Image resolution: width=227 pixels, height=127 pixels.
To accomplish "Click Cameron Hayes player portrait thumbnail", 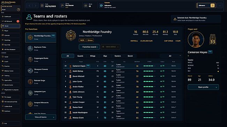I will point(70,66).
